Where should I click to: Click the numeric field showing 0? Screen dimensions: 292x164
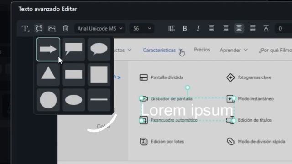pos(283,28)
